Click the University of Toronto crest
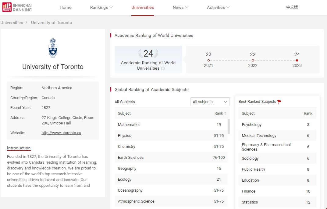This screenshot has width=327, height=209. tap(53, 48)
